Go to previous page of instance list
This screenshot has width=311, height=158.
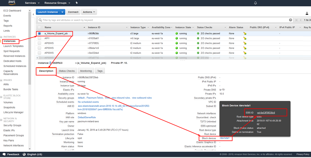click(x=301, y=20)
